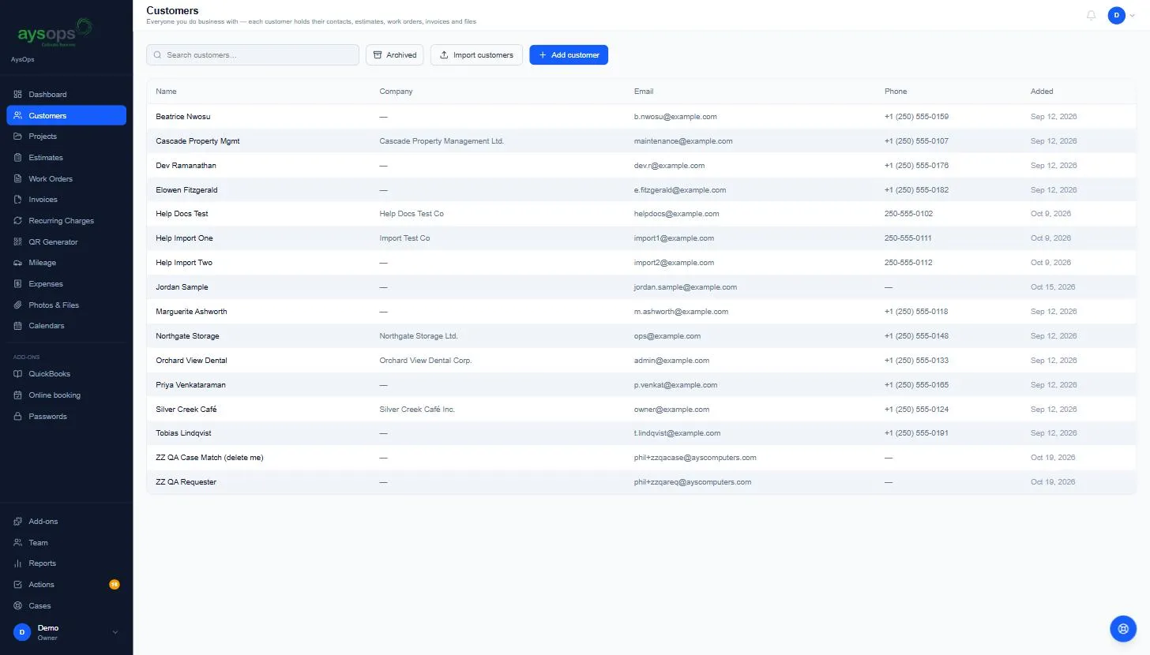Click phone number +1 (250) 555-0159
The image size is (1150, 655).
(x=916, y=117)
